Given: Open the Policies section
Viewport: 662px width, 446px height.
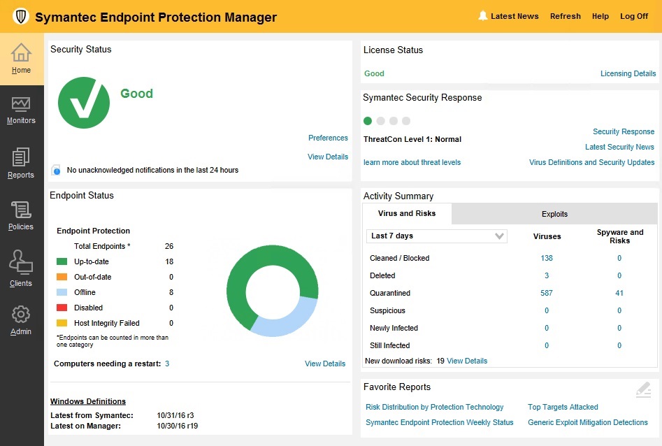Looking at the screenshot, I should pos(21,217).
